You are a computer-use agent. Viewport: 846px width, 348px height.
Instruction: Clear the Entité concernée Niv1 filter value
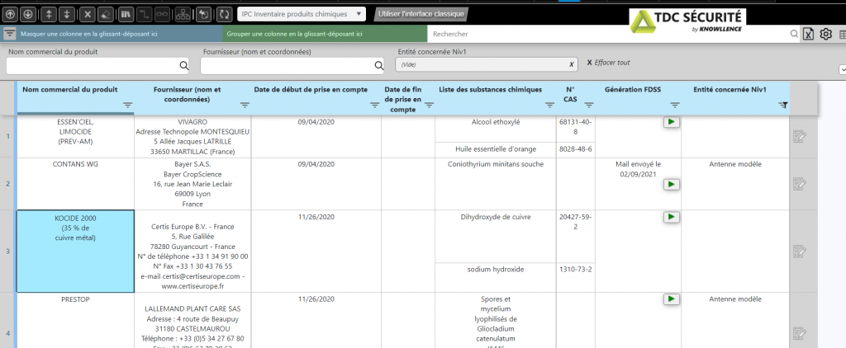pyautogui.click(x=571, y=64)
